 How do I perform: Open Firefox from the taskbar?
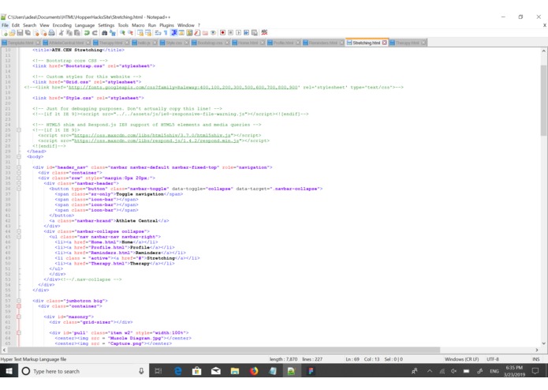[x=254, y=371]
